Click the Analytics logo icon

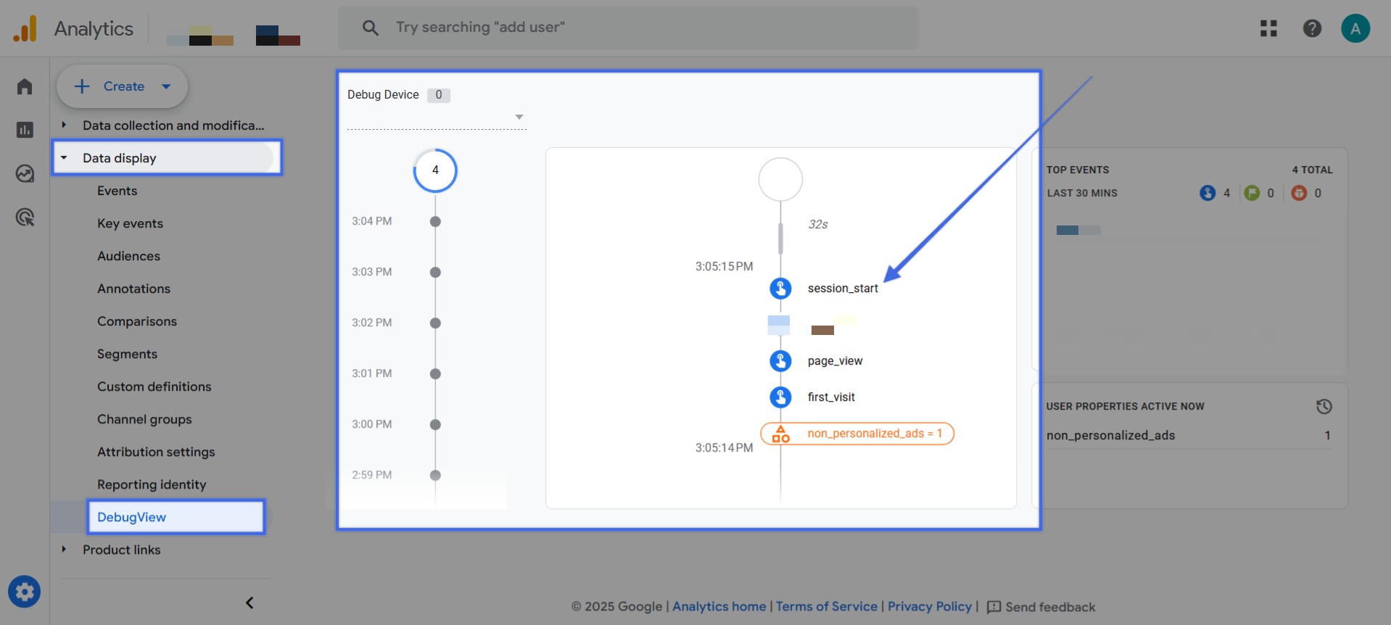[x=25, y=28]
